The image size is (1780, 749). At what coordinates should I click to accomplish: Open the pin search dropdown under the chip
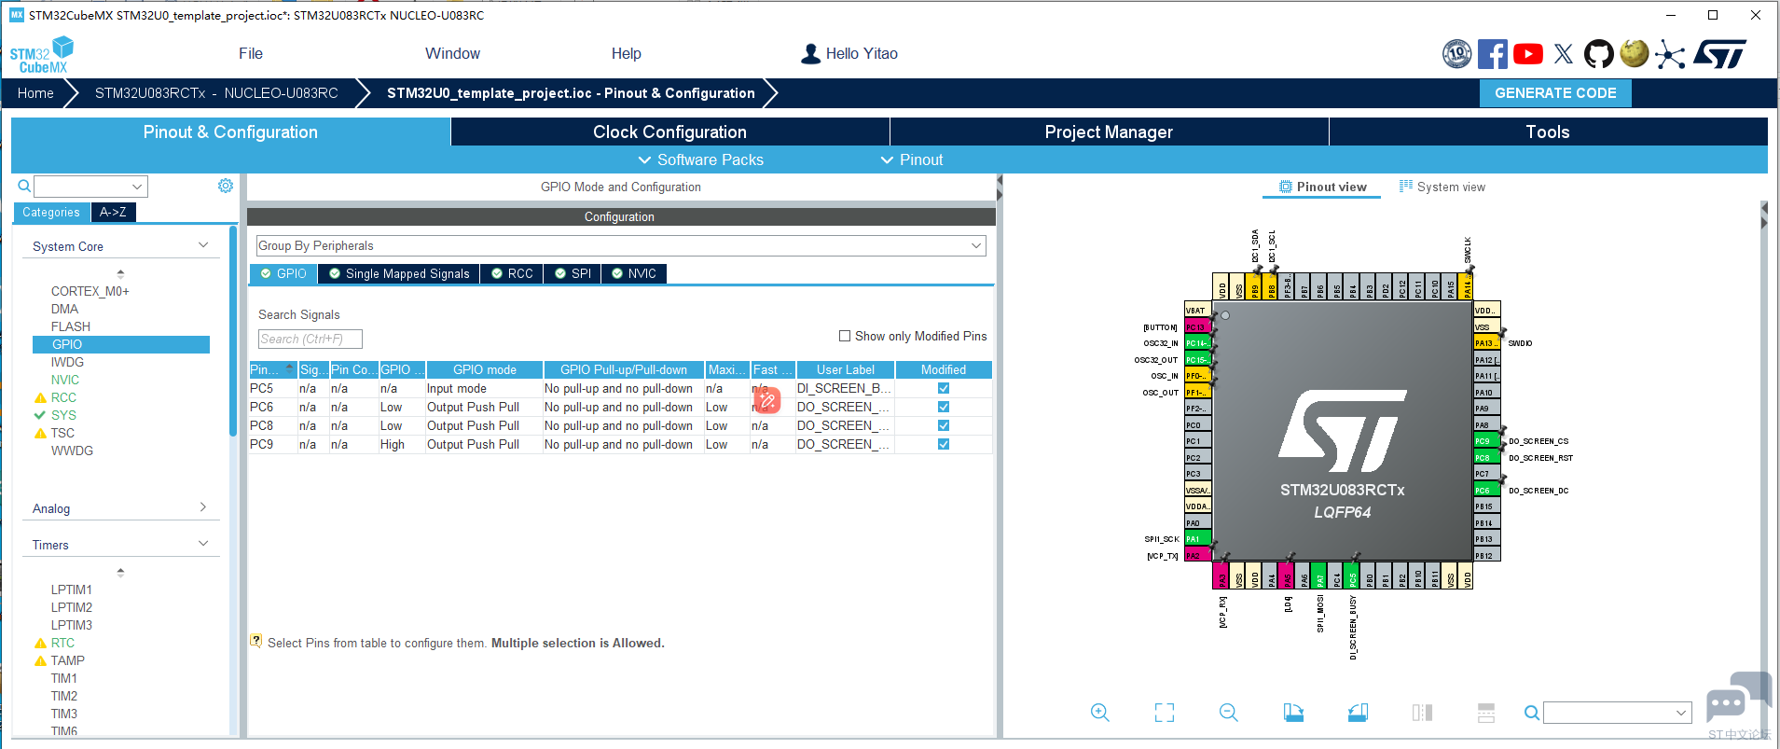tap(1681, 713)
